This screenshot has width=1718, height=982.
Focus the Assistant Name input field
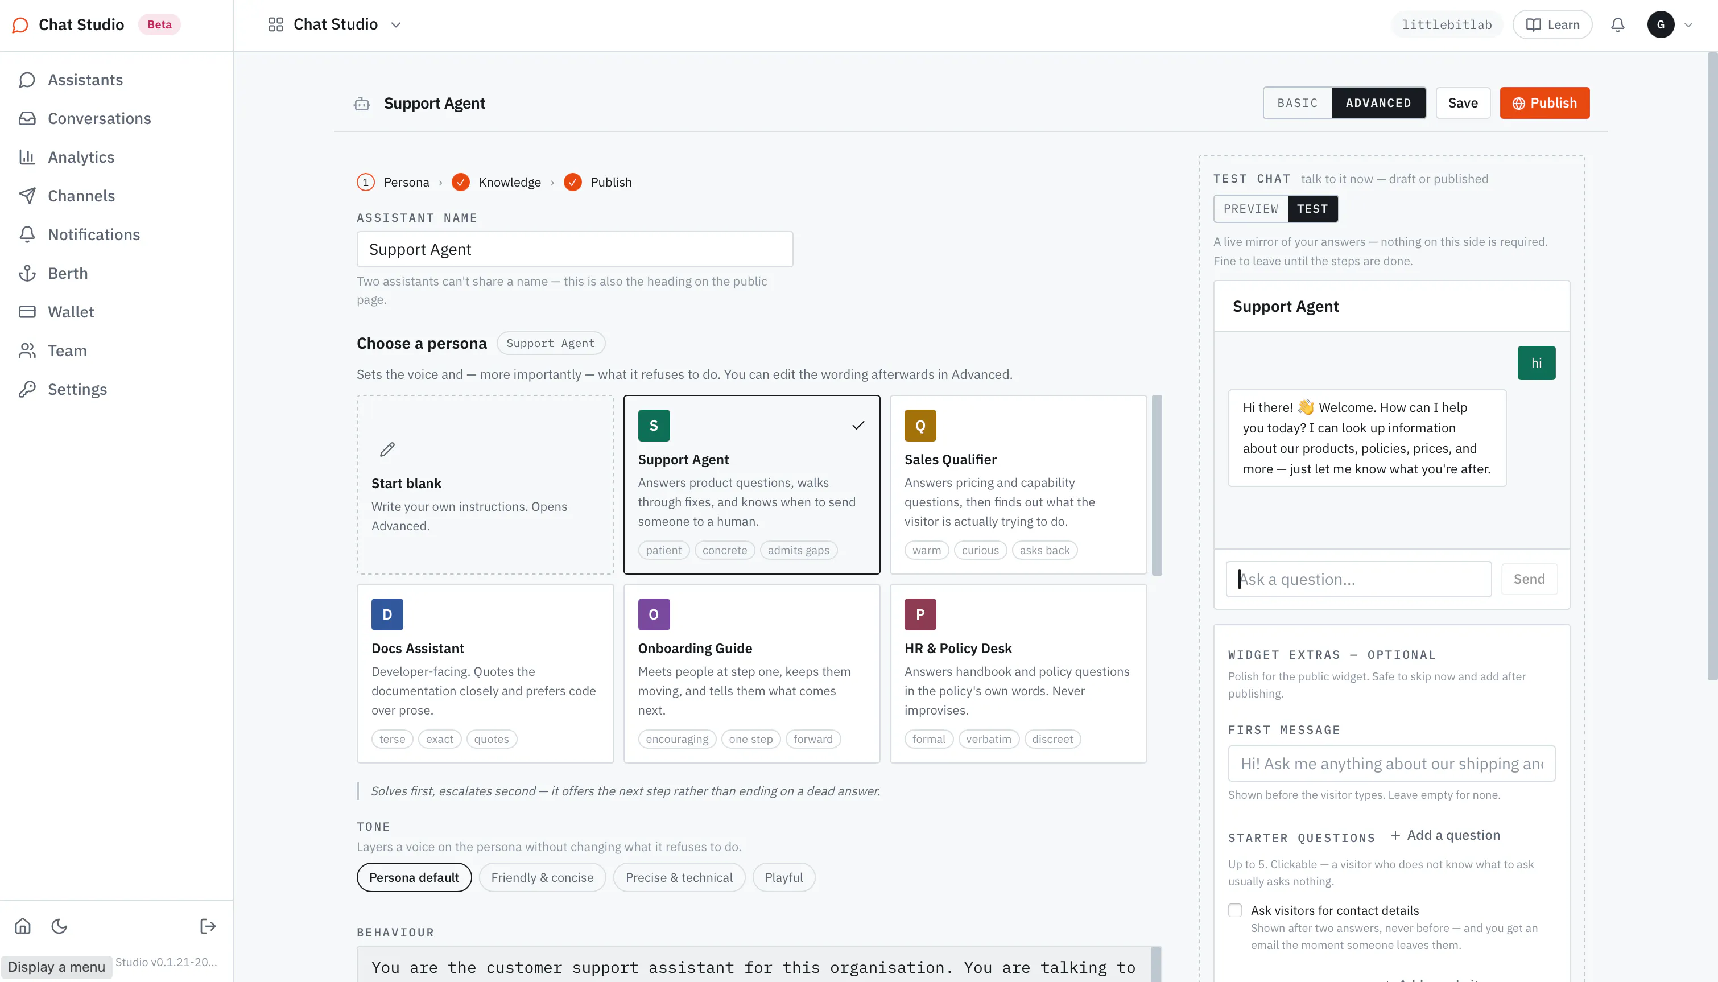(x=575, y=250)
